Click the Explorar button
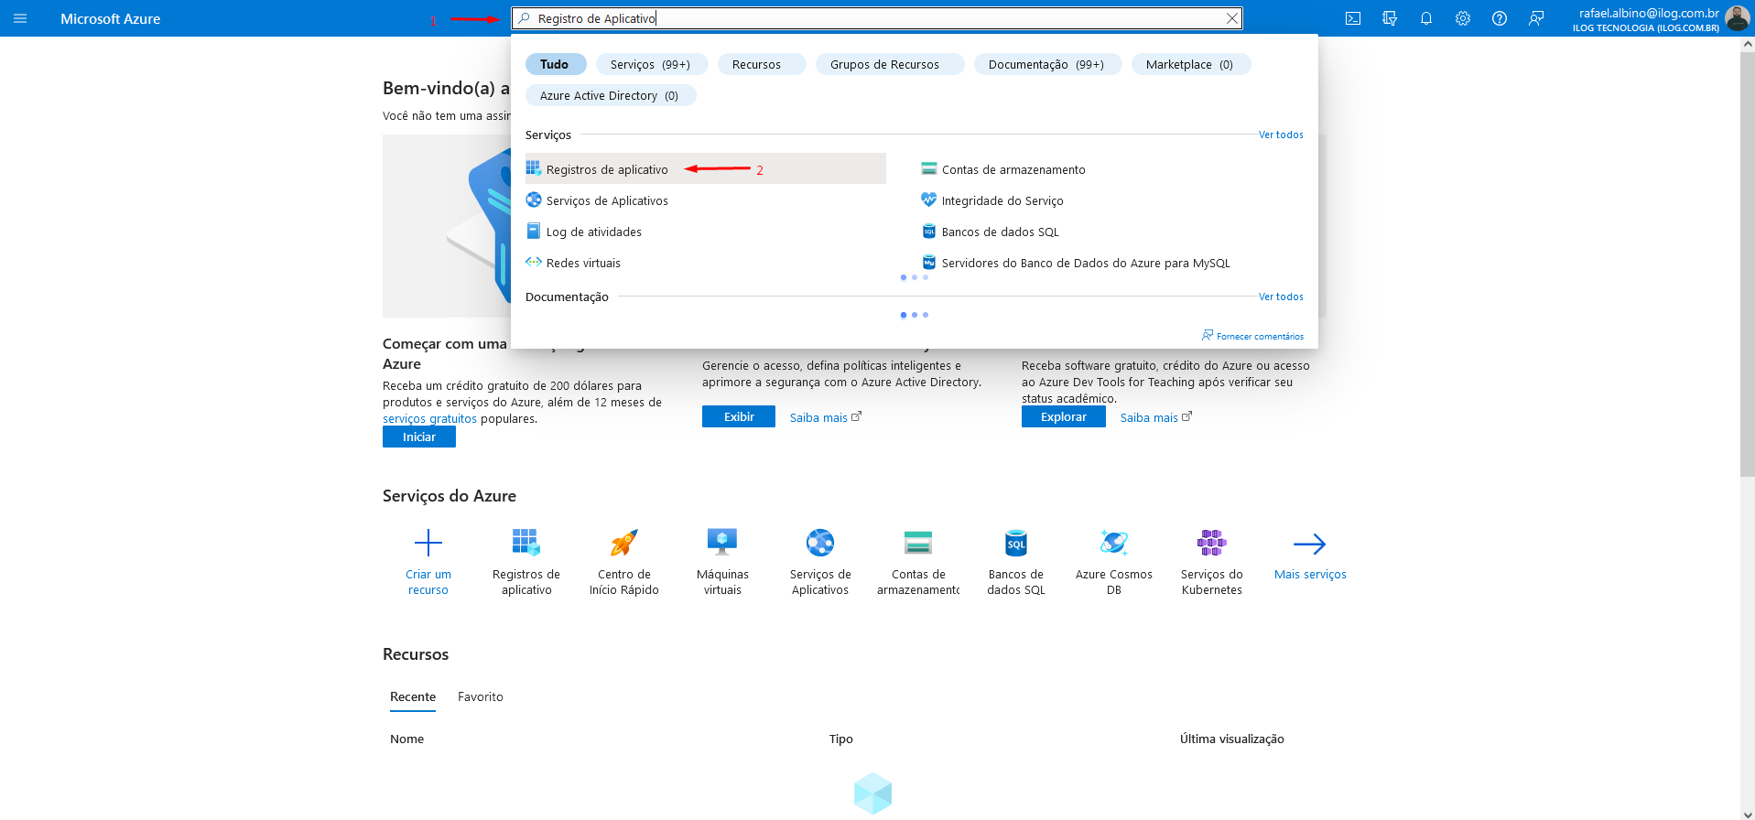The height and width of the screenshot is (820, 1755). [x=1064, y=416]
